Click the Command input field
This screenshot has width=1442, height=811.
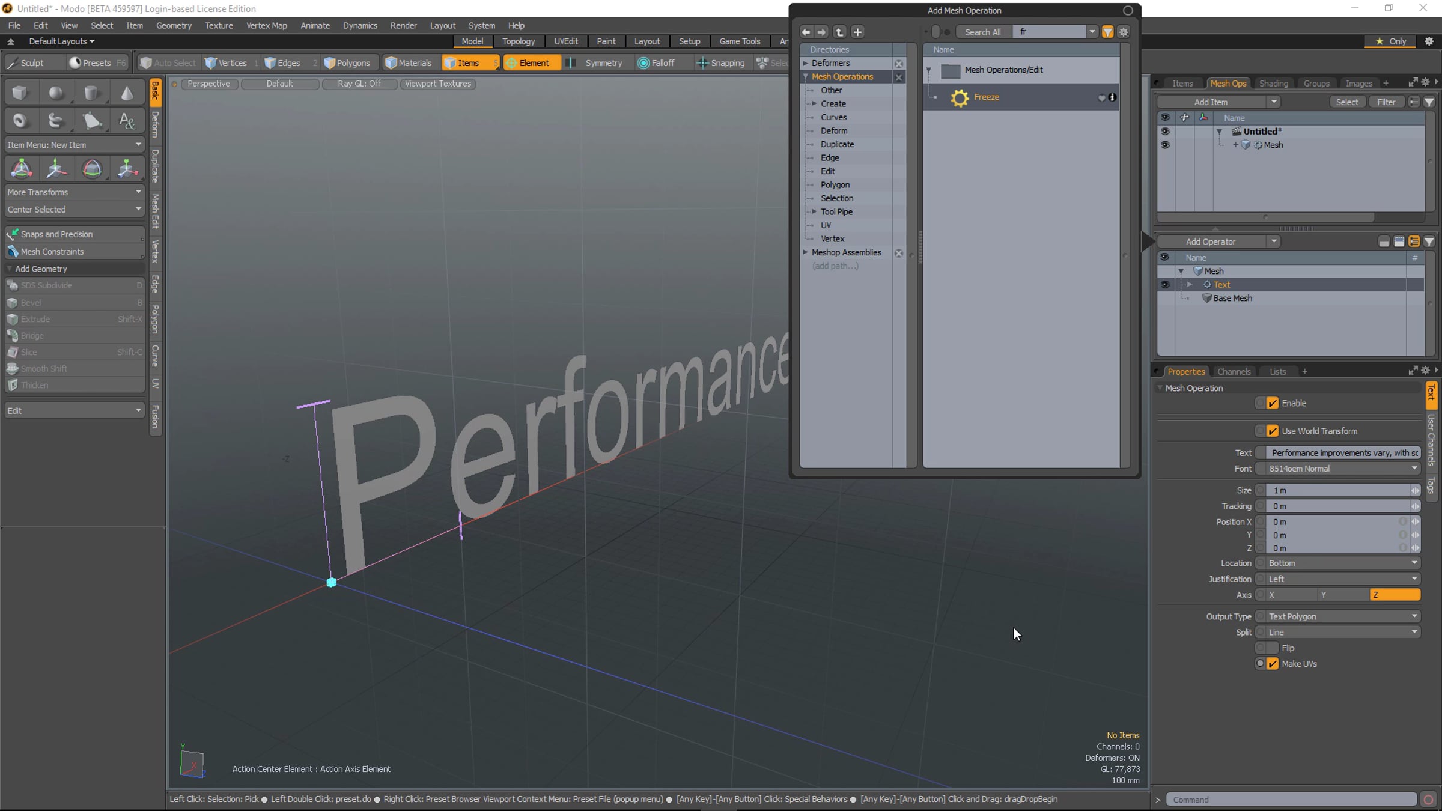coord(1291,800)
